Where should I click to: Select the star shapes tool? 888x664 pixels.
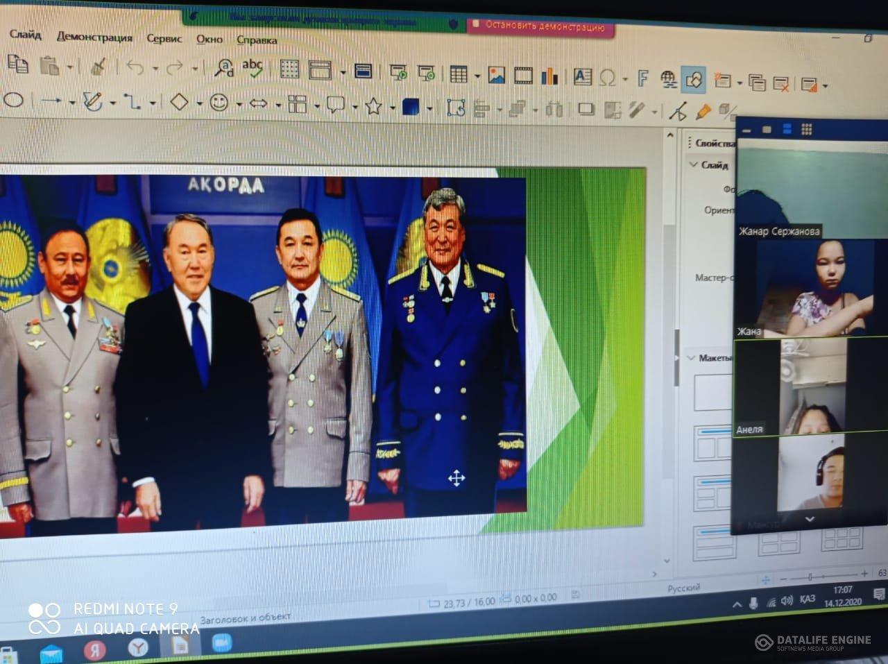373,106
